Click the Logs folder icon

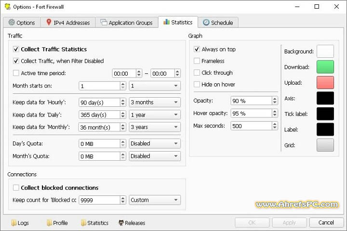13,223
